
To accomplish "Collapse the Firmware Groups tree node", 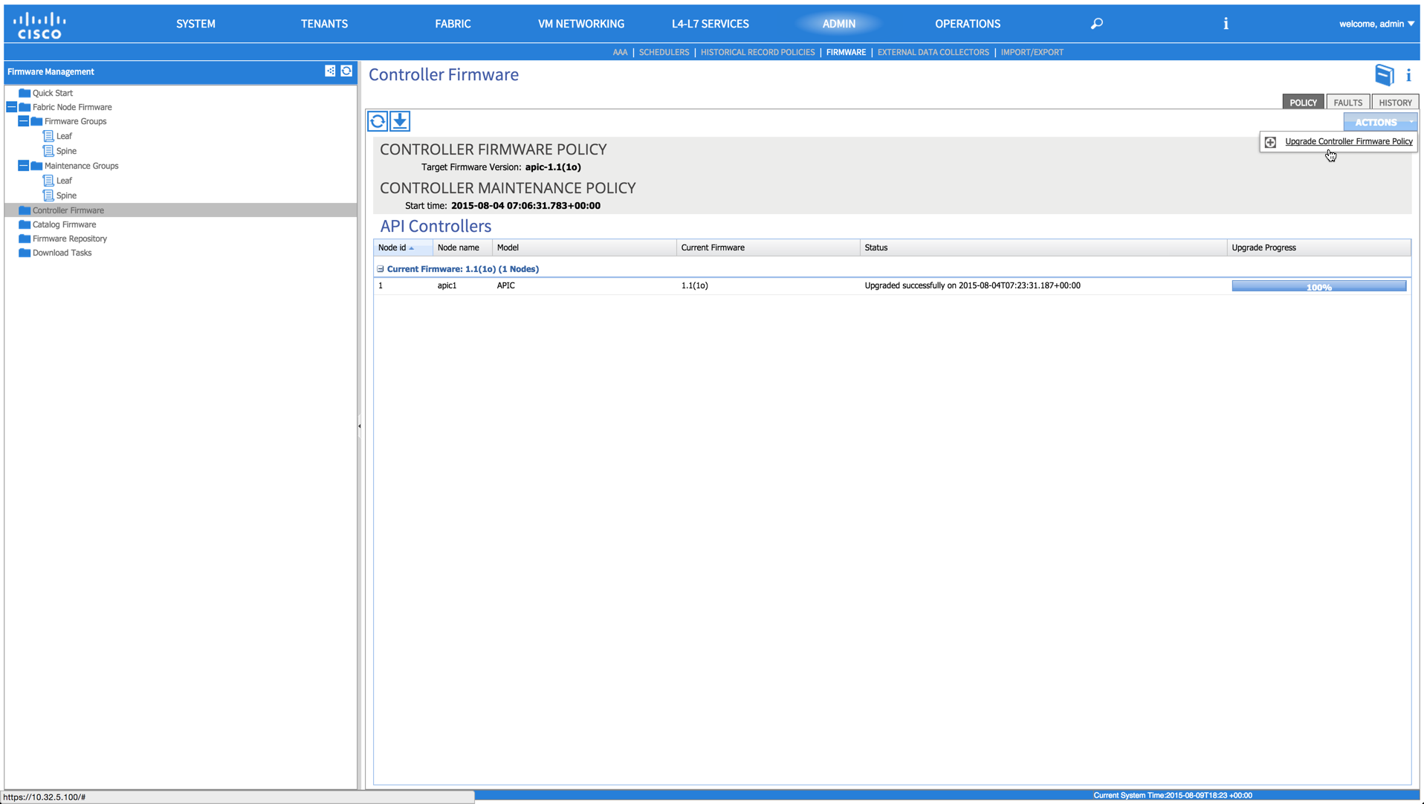I will click(23, 121).
